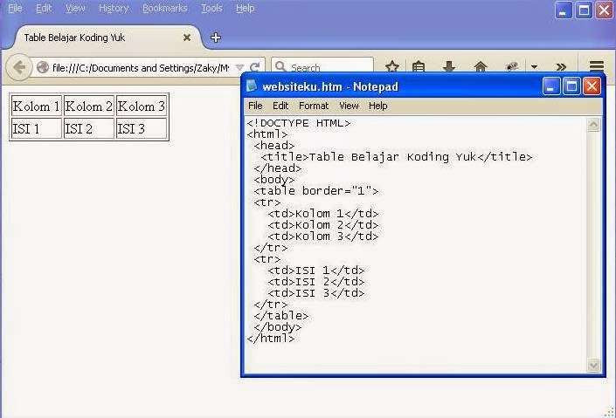Click Notepad title bar document icon

click(x=252, y=86)
